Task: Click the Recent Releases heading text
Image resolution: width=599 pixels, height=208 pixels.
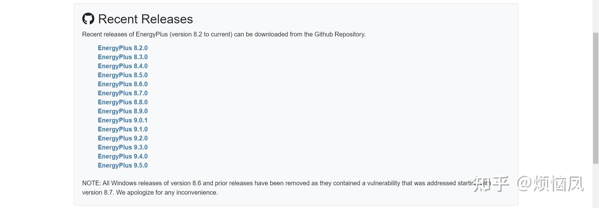Action: coord(145,19)
